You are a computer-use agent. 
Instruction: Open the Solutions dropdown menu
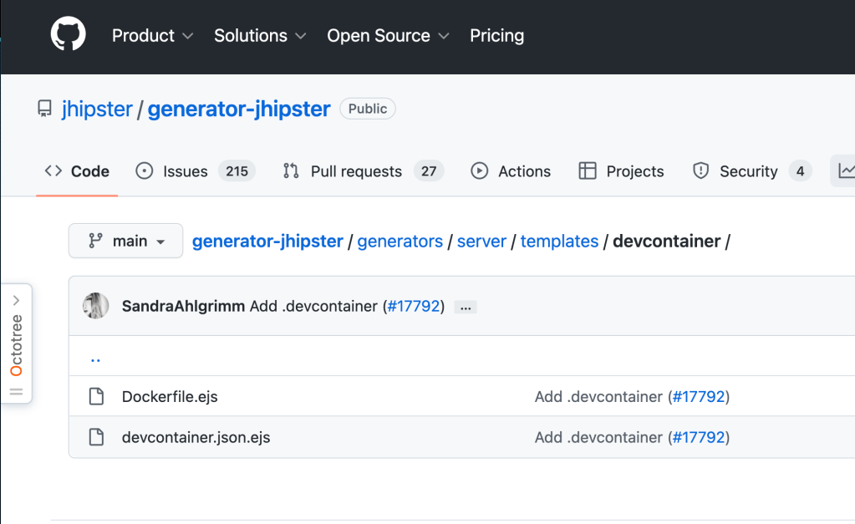(259, 36)
